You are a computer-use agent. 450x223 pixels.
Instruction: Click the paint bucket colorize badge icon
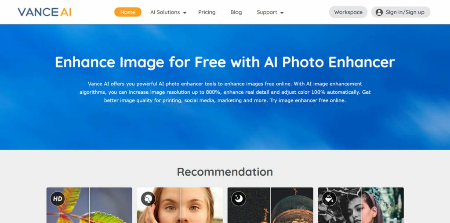tap(329, 198)
